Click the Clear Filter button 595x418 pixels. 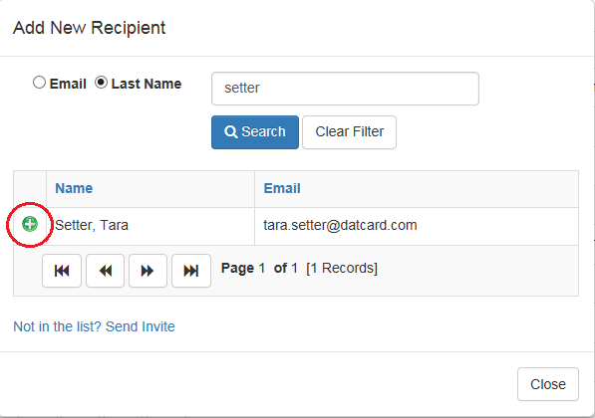tap(349, 132)
